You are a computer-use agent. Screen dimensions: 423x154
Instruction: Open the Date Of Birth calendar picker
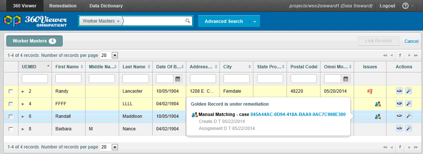(178, 79)
